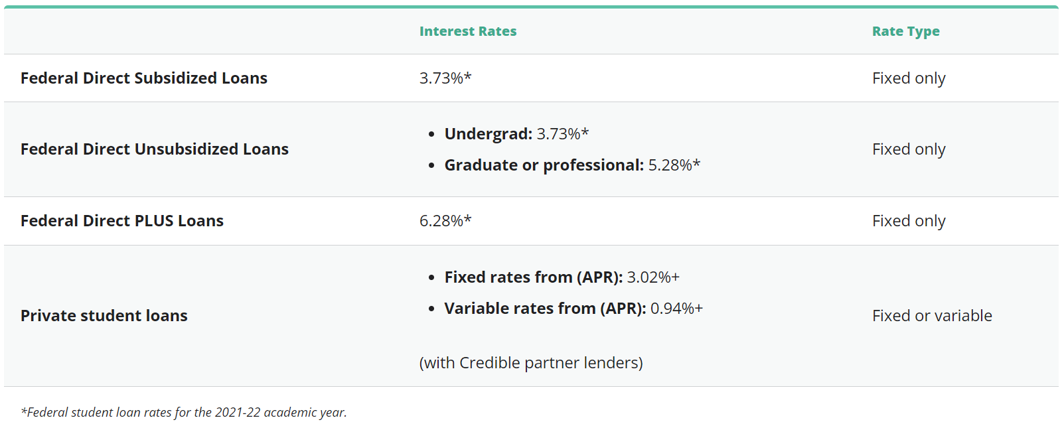Click the Fixed or variable rate type
Viewport: 1062px width, 430px height.
[931, 316]
